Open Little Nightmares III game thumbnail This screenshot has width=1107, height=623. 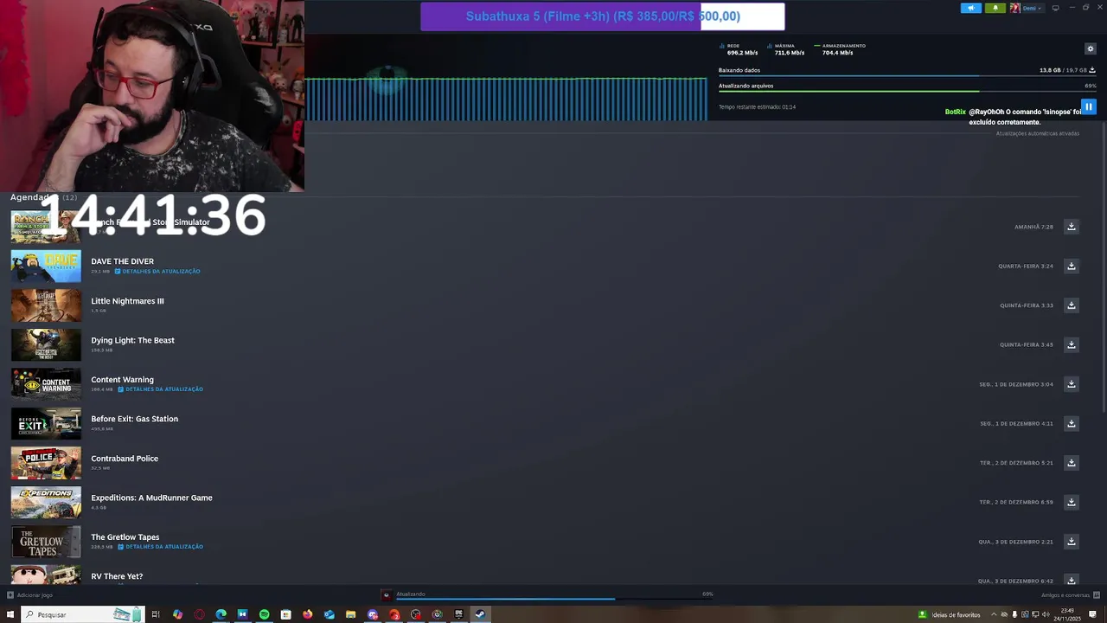click(46, 305)
